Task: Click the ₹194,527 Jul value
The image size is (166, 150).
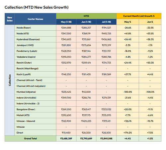Action: pyautogui.click(x=106, y=28)
